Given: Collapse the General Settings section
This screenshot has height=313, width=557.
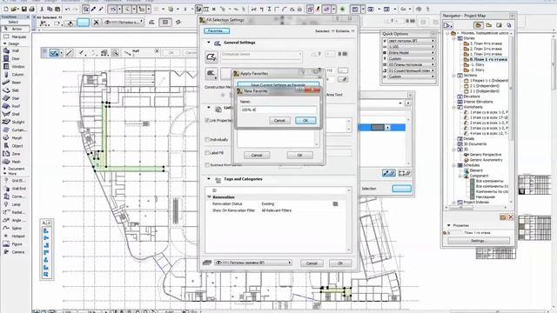Looking at the screenshot, I should point(209,43).
